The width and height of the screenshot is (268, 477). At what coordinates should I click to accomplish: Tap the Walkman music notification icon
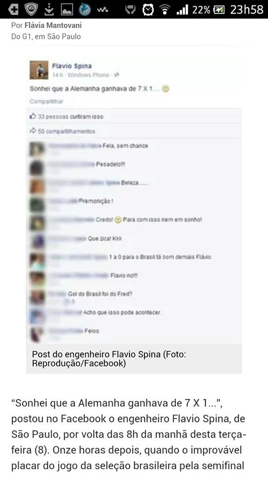click(x=103, y=10)
